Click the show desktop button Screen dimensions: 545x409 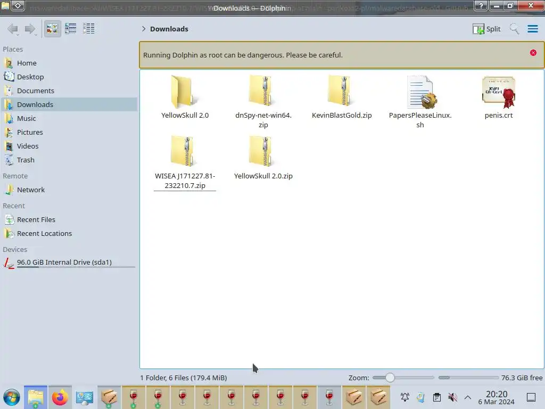point(531,397)
